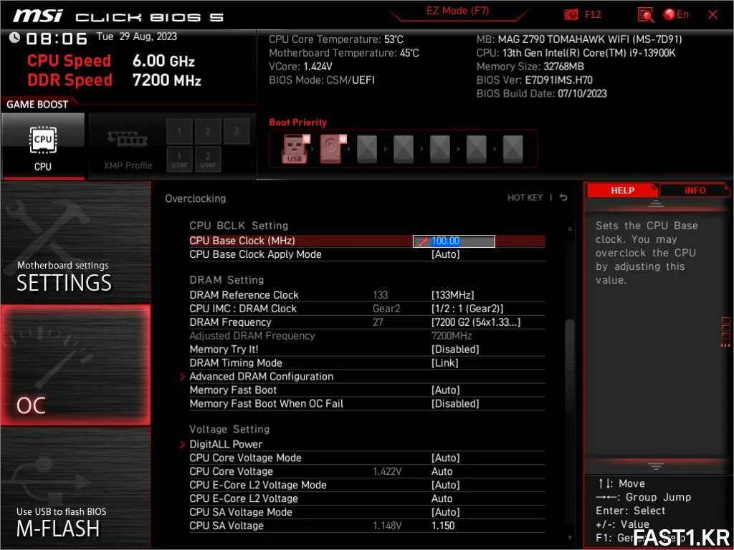Click the last boot priority slot
The image size is (734, 550).
point(513,149)
